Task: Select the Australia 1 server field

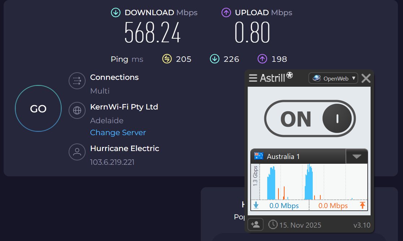Action: tap(298, 156)
